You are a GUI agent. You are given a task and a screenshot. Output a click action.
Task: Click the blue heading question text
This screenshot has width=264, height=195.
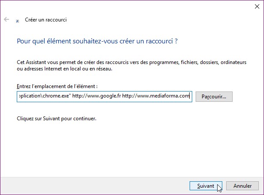[97, 42]
